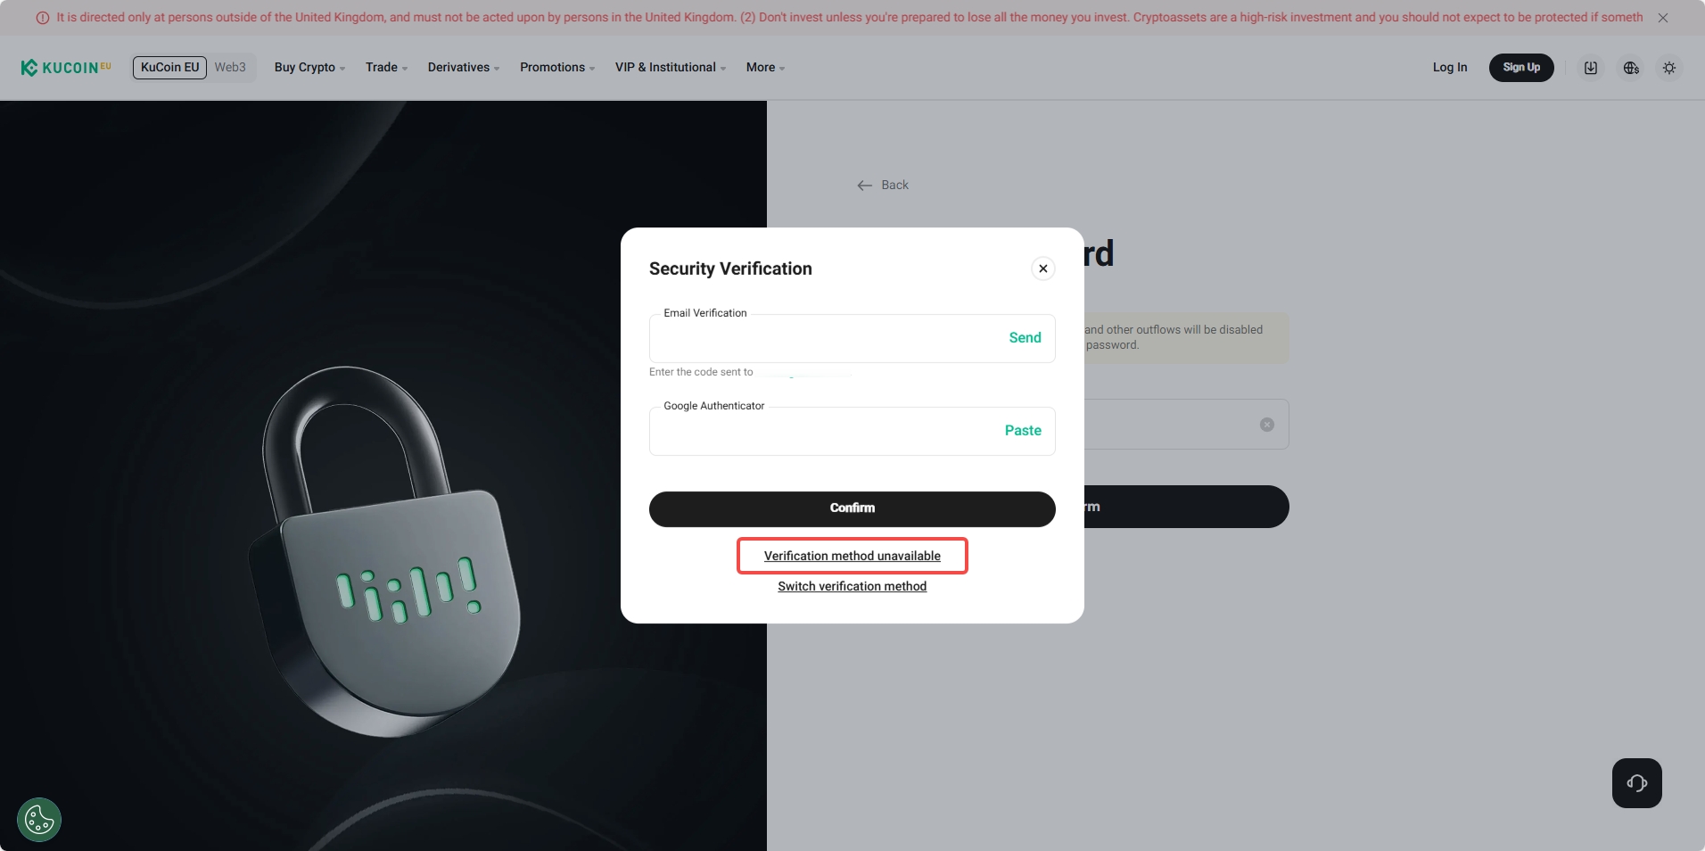This screenshot has width=1705, height=851.
Task: Click the Back arrow link
Action: point(883,186)
